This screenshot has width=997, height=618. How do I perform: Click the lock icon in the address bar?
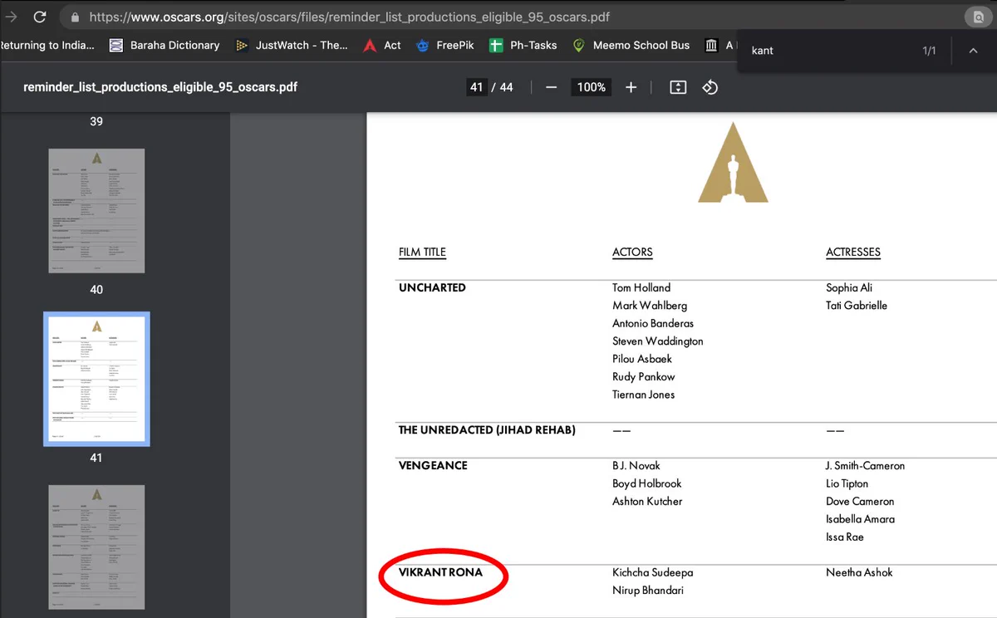(75, 17)
